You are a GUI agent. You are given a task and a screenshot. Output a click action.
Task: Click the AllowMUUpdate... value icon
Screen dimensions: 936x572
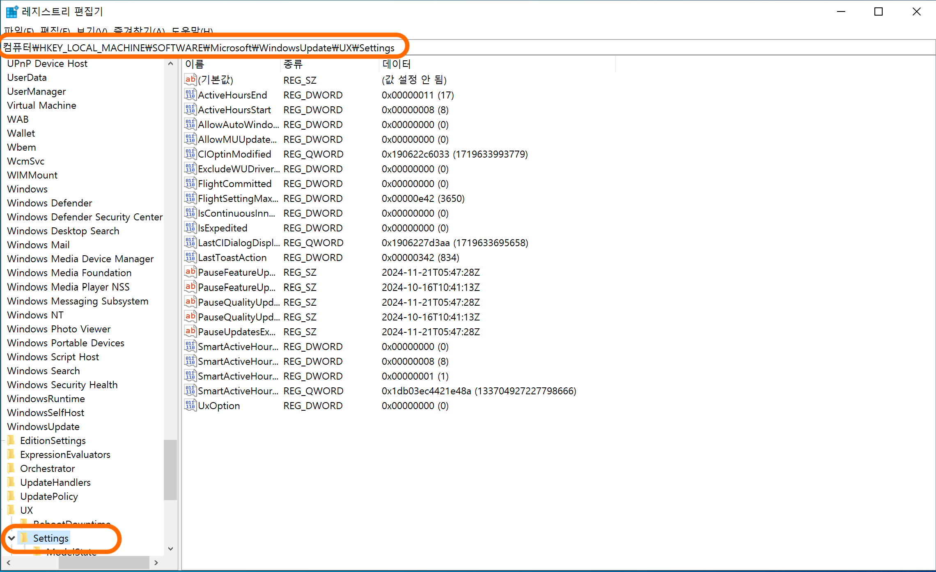190,139
